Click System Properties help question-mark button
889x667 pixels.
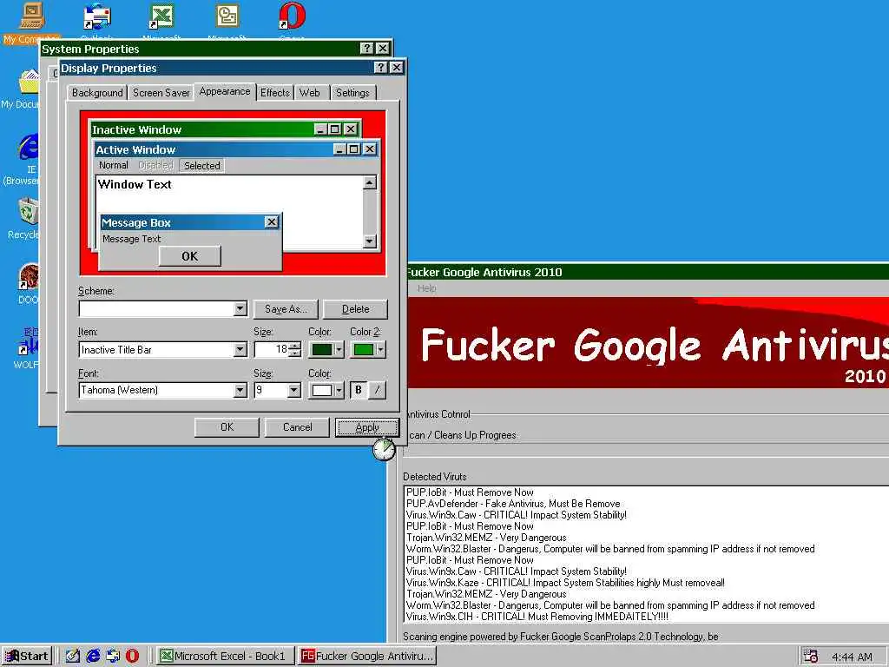pos(367,49)
